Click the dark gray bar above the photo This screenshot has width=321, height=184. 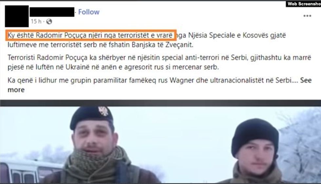click(x=160, y=103)
